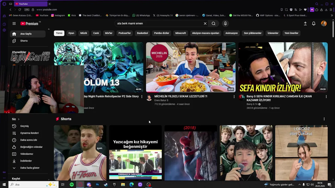
Task: Select the Pembe diziler filter chip
Action: pos(161,33)
